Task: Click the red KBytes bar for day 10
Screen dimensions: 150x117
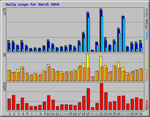Action: (x=49, y=103)
